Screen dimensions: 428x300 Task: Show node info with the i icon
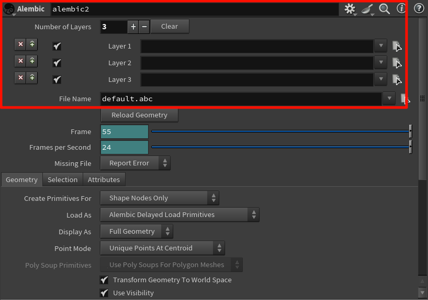pos(401,8)
